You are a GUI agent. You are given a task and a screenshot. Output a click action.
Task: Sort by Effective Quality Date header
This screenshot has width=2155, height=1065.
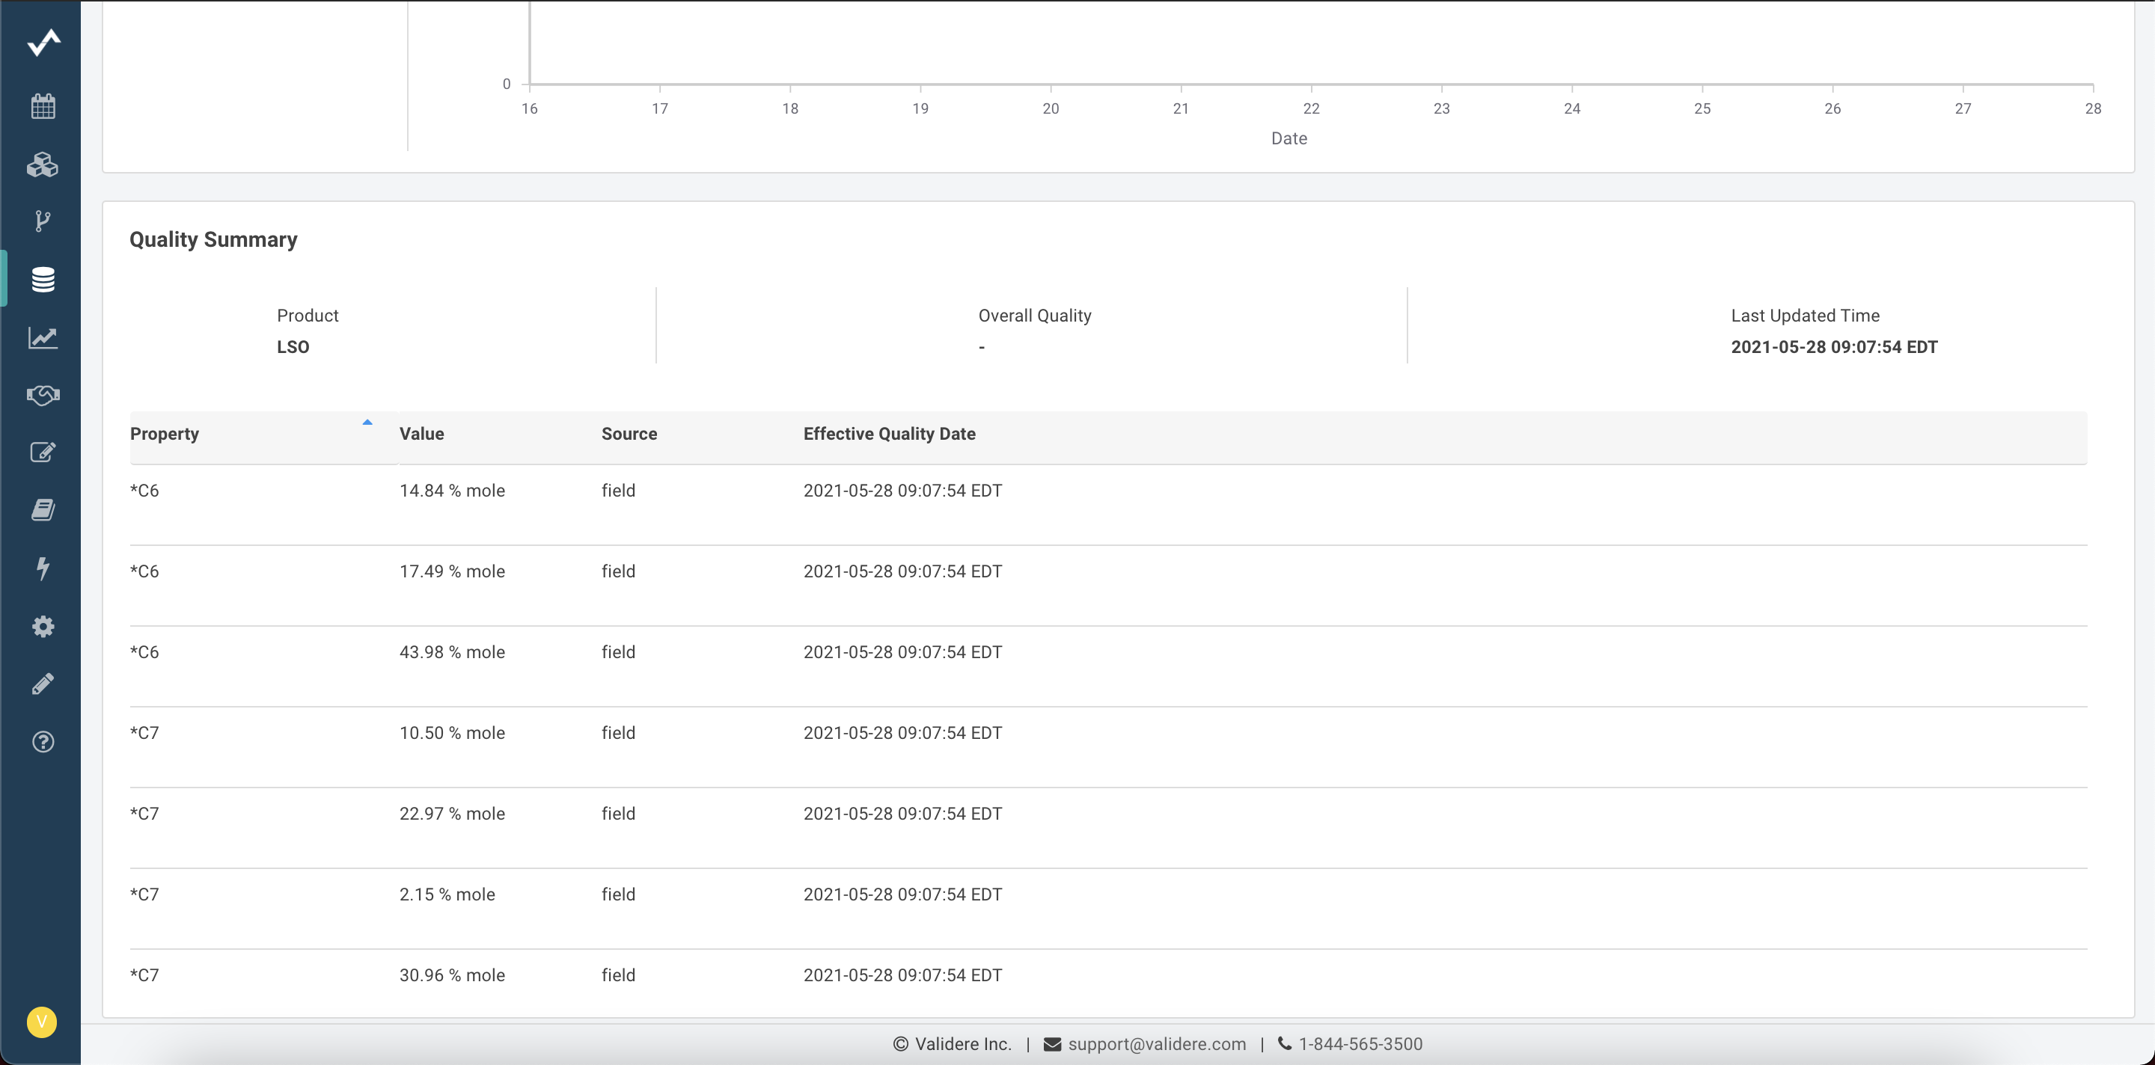[x=889, y=434]
